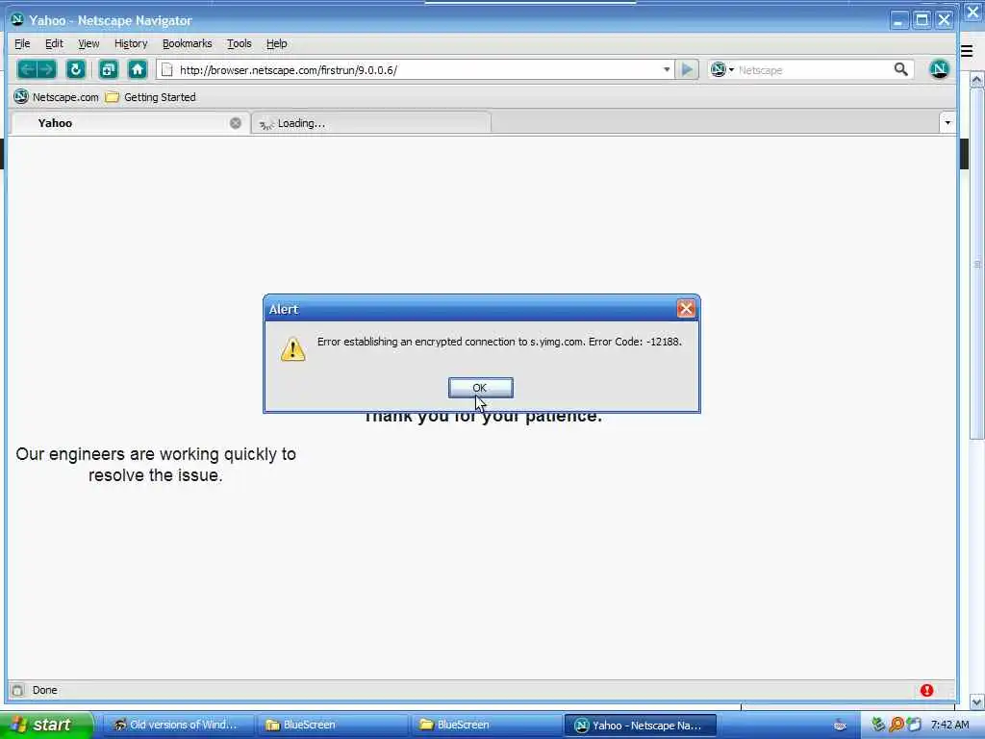
Task: Open the second BlueScreen taskbar folder
Action: coord(486,725)
